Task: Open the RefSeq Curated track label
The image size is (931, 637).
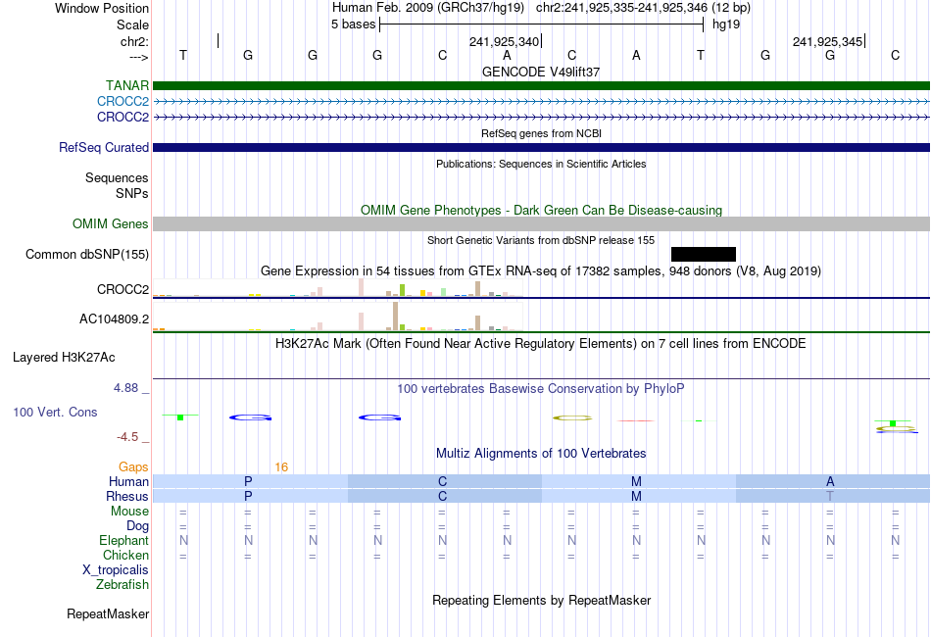Action: coord(104,147)
